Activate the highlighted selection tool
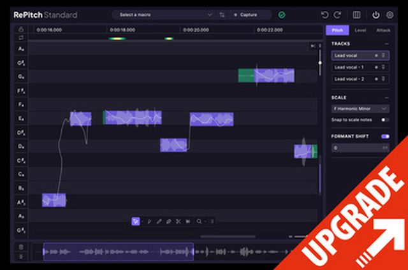The image size is (408, 270). coord(136,222)
